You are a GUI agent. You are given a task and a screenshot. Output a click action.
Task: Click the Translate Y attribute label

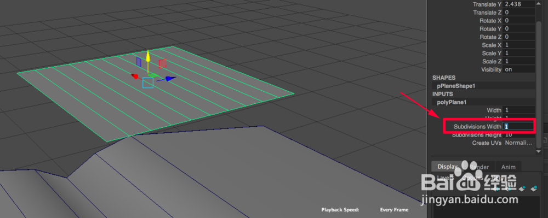(487, 4)
